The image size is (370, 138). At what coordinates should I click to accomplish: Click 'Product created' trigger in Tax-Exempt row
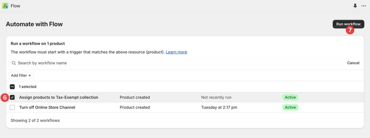pyautogui.click(x=135, y=97)
